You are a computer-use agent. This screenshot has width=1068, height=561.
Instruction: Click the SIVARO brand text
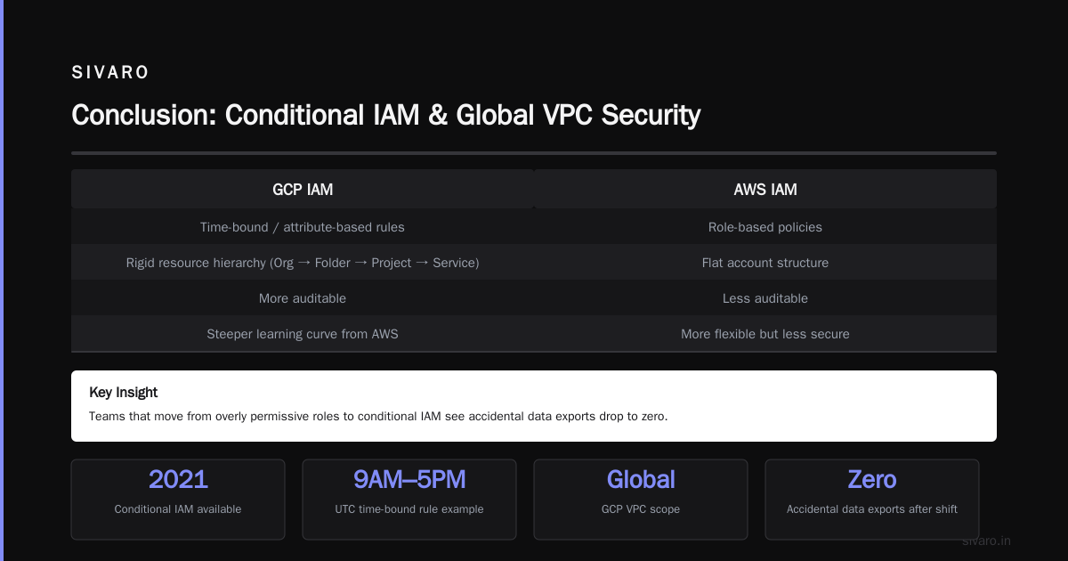click(110, 73)
